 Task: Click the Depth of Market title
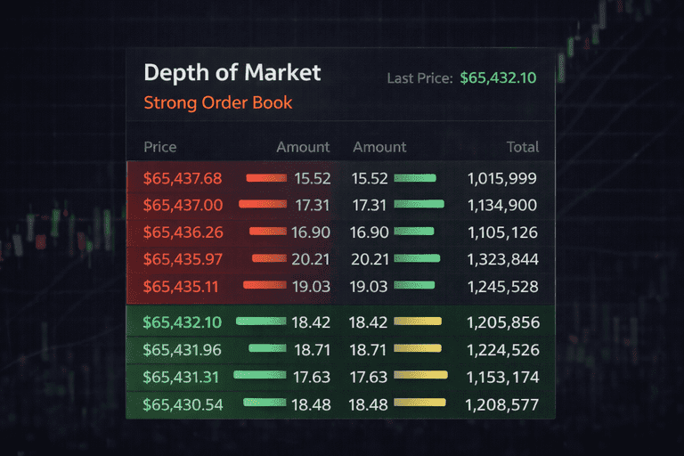point(232,73)
